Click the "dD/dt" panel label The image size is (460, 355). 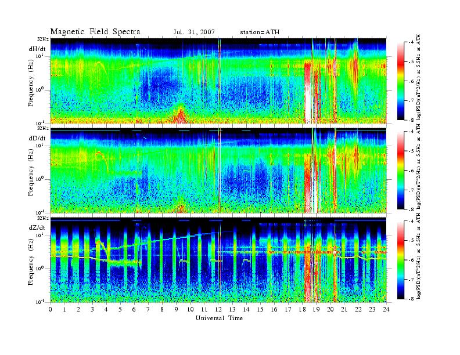point(37,138)
